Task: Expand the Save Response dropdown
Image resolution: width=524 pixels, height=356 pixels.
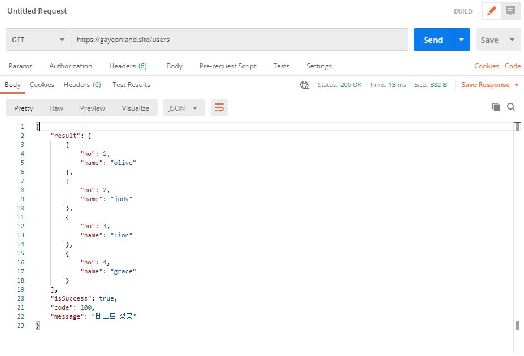Action: pyautogui.click(x=490, y=85)
